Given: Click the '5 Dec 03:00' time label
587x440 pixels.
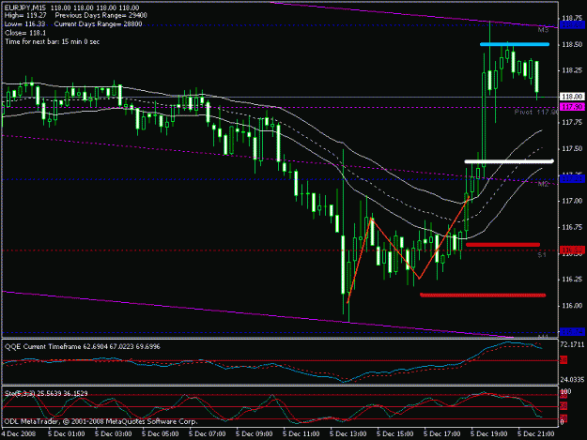Looking at the screenshot, I should 113,434.
